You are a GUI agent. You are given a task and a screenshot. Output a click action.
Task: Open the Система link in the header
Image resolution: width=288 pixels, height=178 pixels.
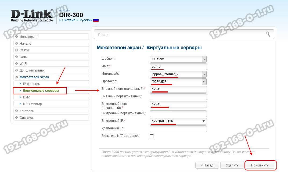coord(69,20)
